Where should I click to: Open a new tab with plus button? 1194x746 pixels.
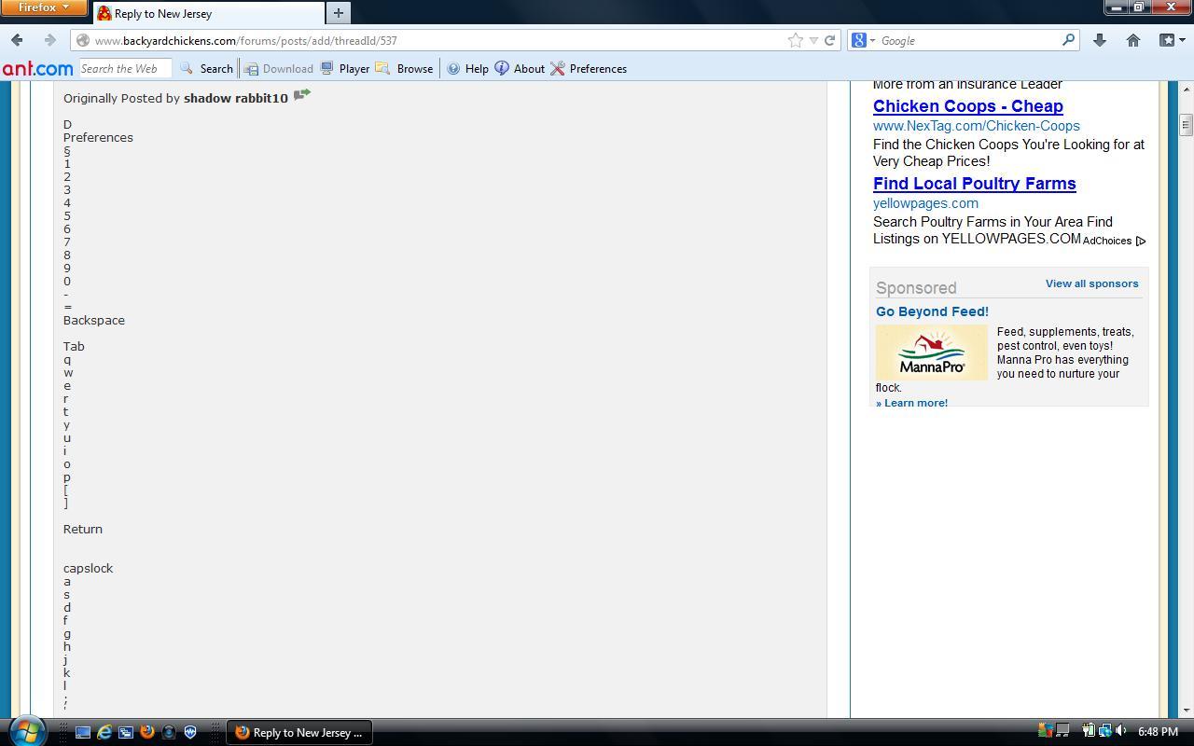[339, 13]
